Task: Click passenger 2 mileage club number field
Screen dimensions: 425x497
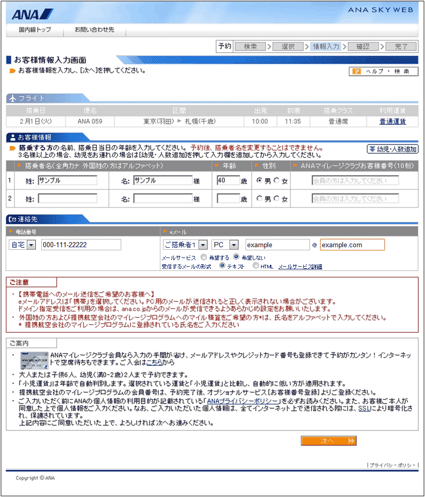Action: click(355, 199)
